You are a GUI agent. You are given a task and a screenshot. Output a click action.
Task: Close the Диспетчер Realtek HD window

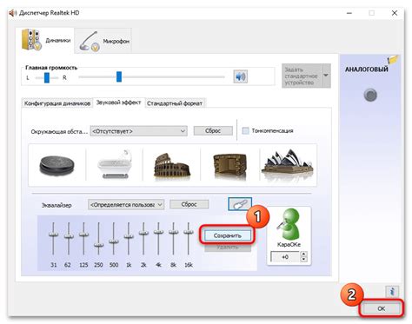coord(395,13)
